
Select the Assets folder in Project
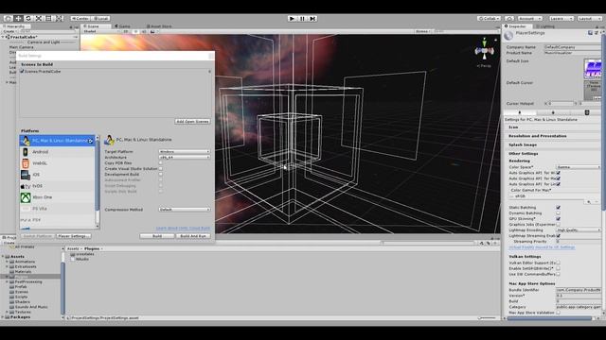point(17,256)
